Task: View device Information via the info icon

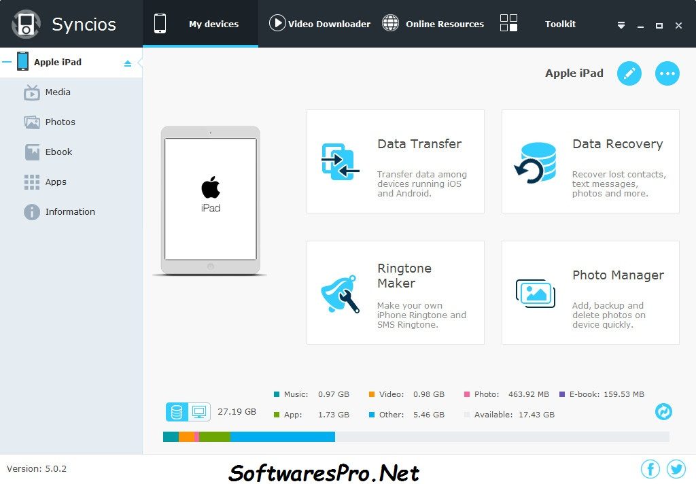Action: tap(31, 211)
